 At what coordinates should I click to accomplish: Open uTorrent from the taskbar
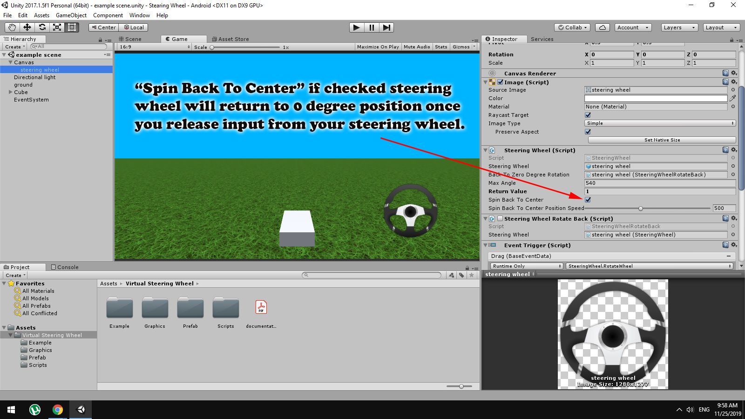click(x=34, y=410)
